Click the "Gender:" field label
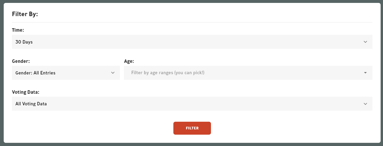 click(21, 61)
